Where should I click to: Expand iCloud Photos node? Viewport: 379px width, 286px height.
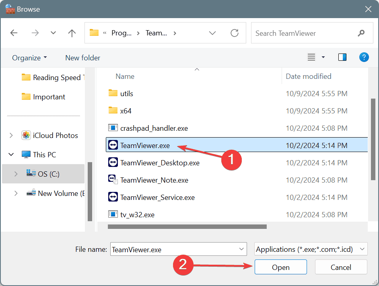[11, 136]
